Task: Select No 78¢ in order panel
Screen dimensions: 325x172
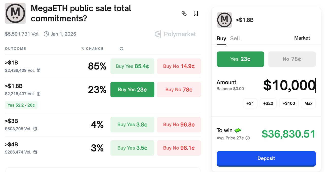Action: 292,59
